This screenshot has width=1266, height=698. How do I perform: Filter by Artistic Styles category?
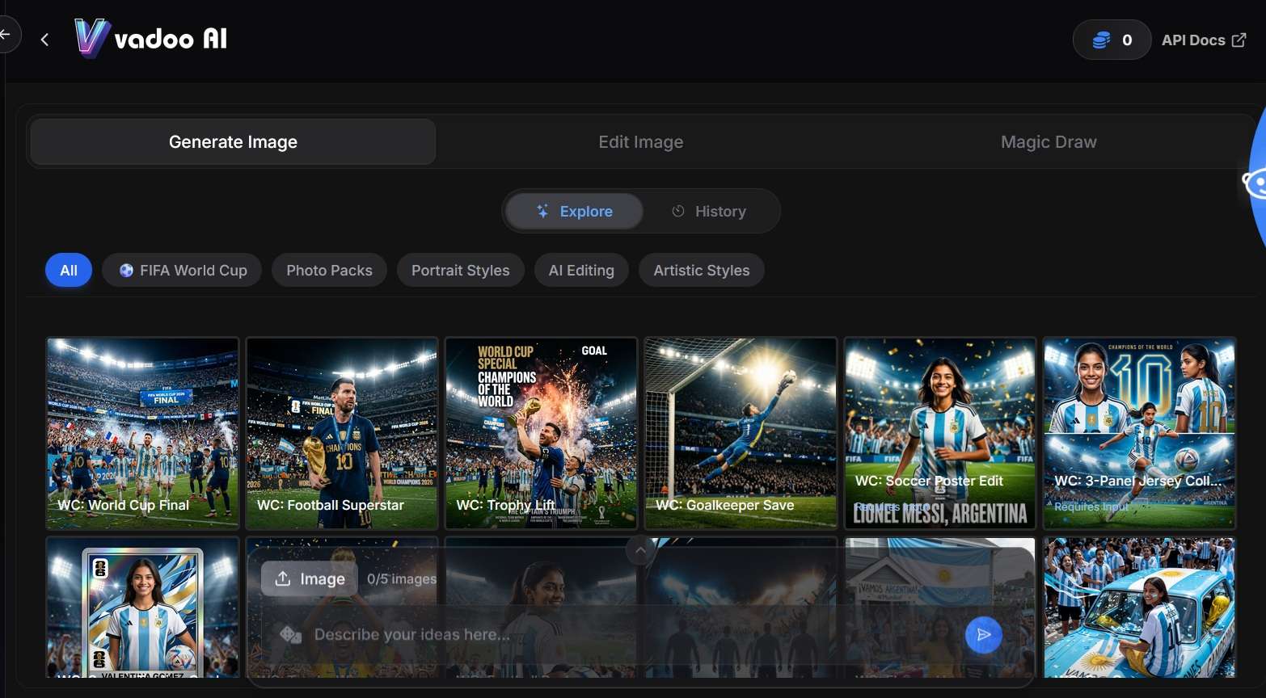tap(702, 271)
